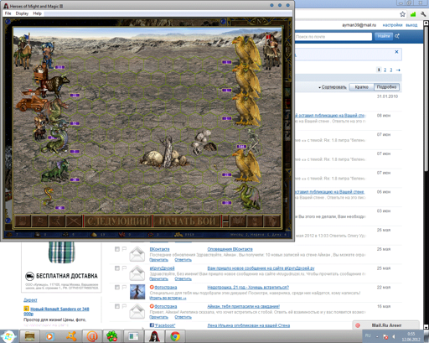Go to next mail page arrow
Screen dimensions: 429x343
[398, 70]
